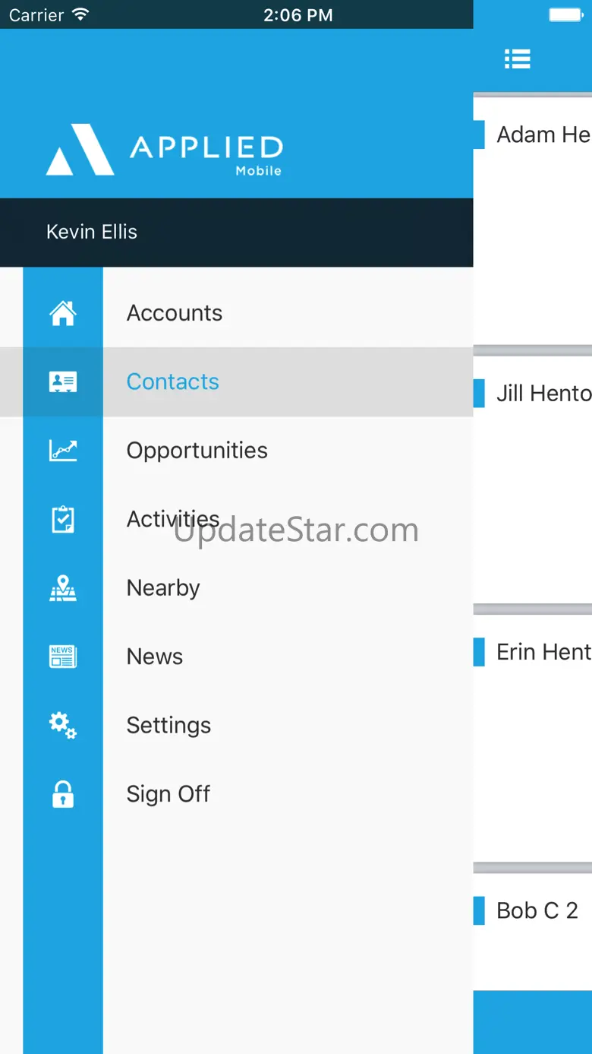Image resolution: width=592 pixels, height=1054 pixels.
Task: Open the Bob C 2 contact row
Action: pyautogui.click(x=533, y=932)
